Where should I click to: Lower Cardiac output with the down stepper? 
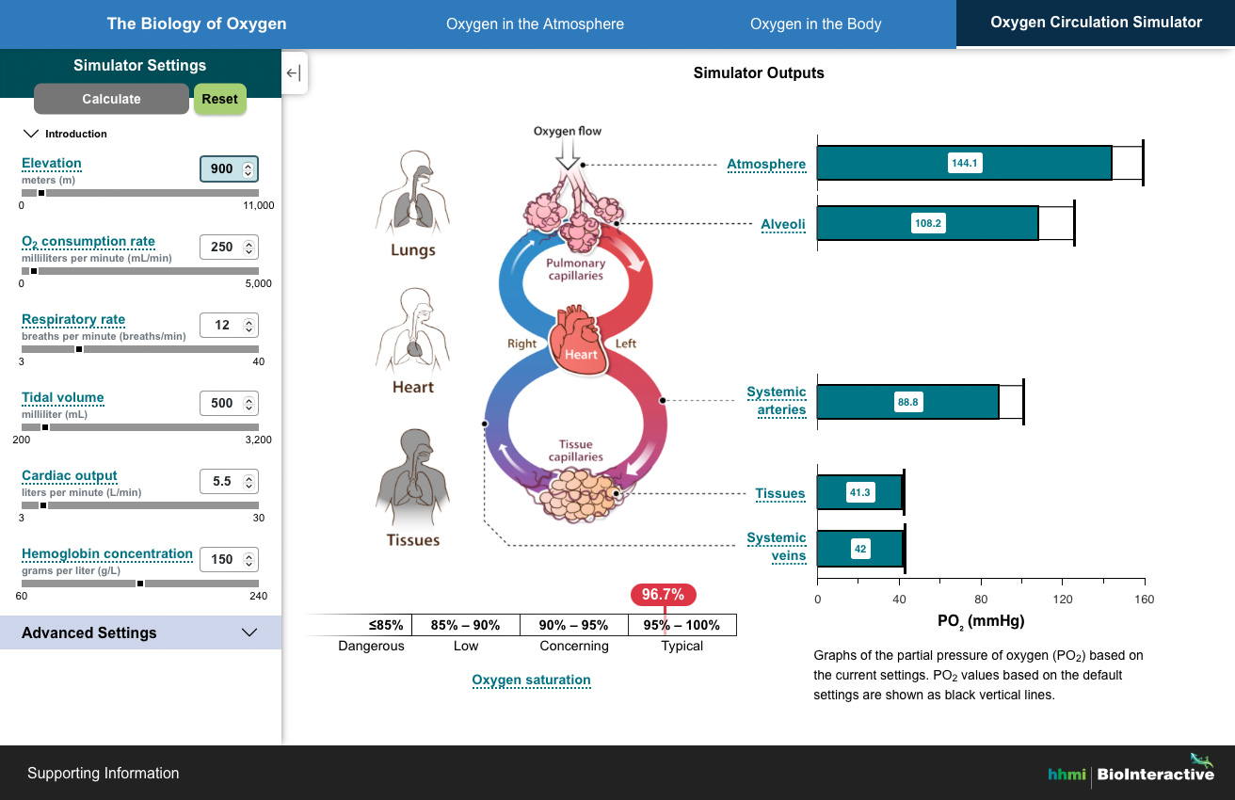[x=248, y=486]
